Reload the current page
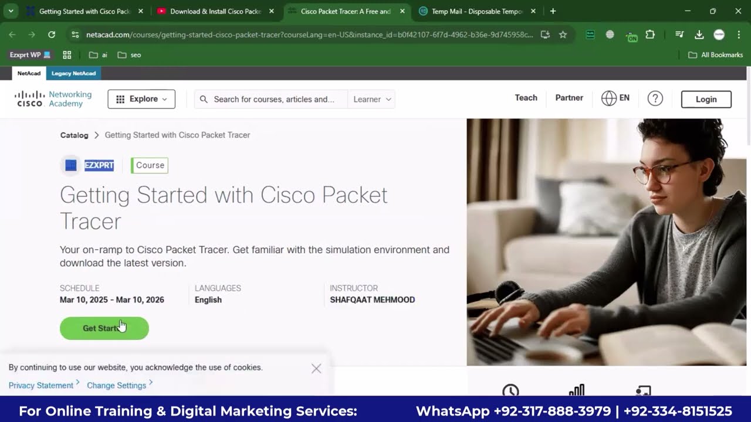The image size is (751, 422). pyautogui.click(x=52, y=35)
